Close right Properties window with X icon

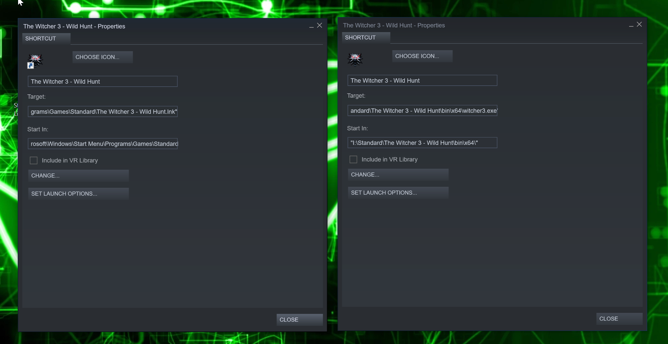point(639,24)
